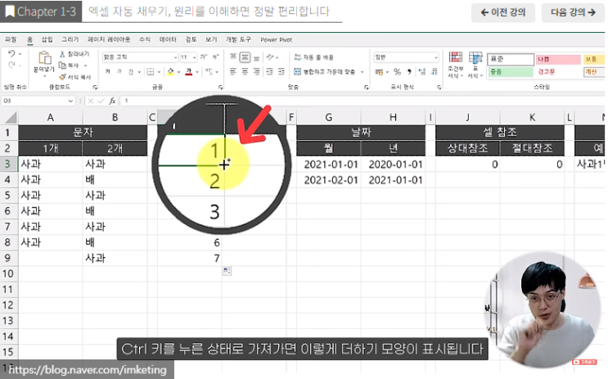Go to previous lecture (이전 강의)

[x=503, y=12]
